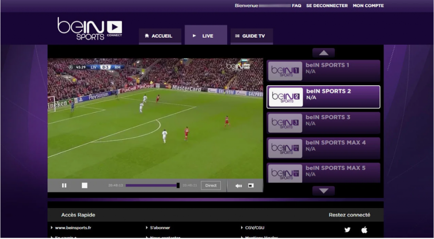Viewport: 434px width, 239px height.
Task: Click the Restez connecté heading
Action: pos(349,215)
